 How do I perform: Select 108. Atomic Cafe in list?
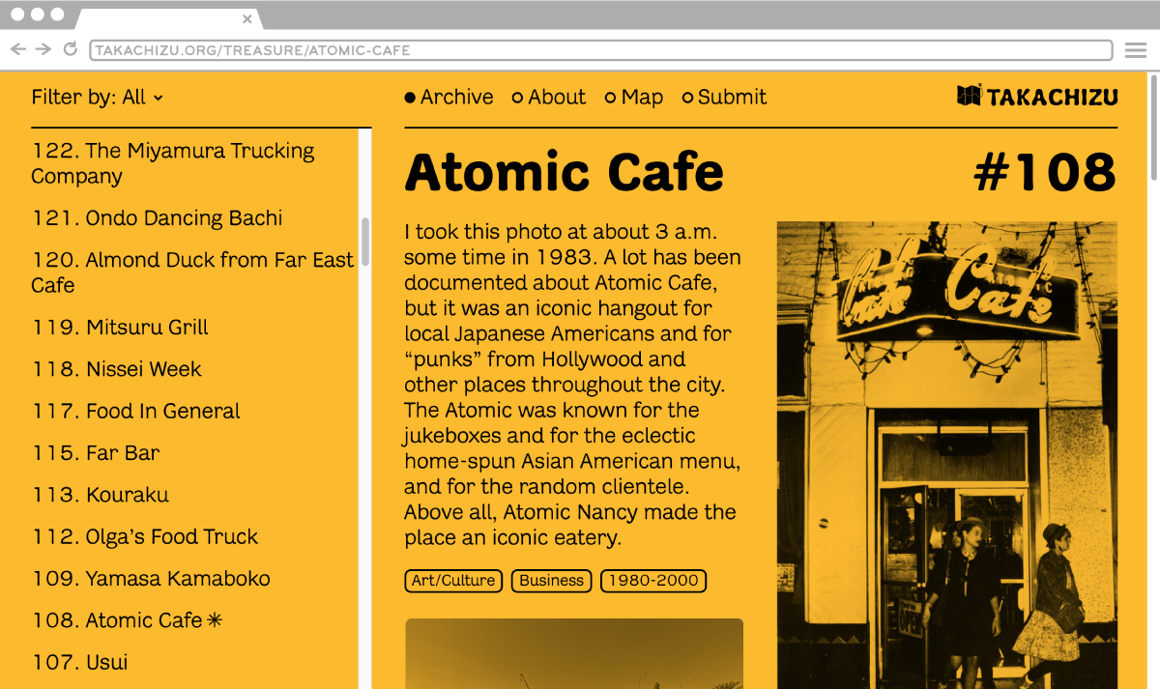pos(127,620)
